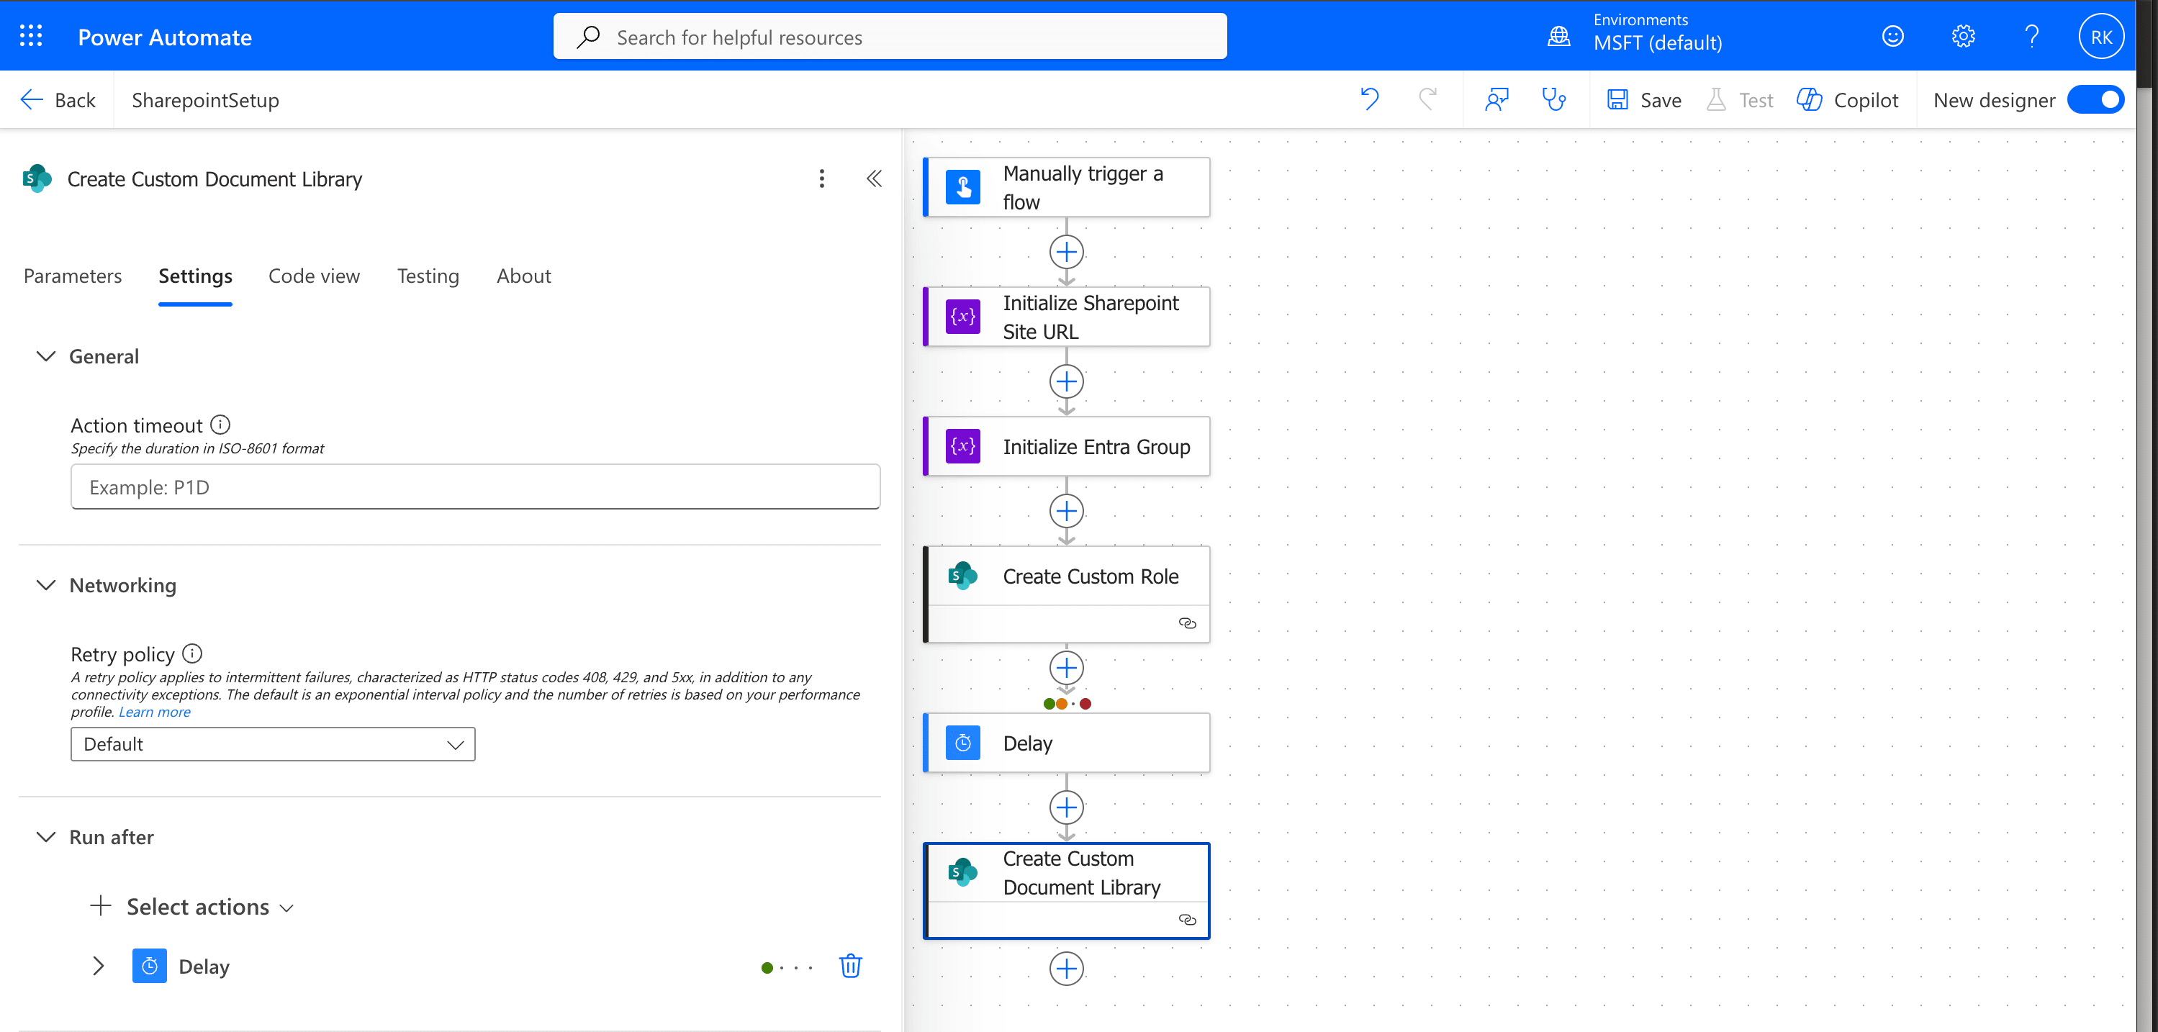Select the Settings tab
The width and height of the screenshot is (2158, 1032).
[195, 276]
